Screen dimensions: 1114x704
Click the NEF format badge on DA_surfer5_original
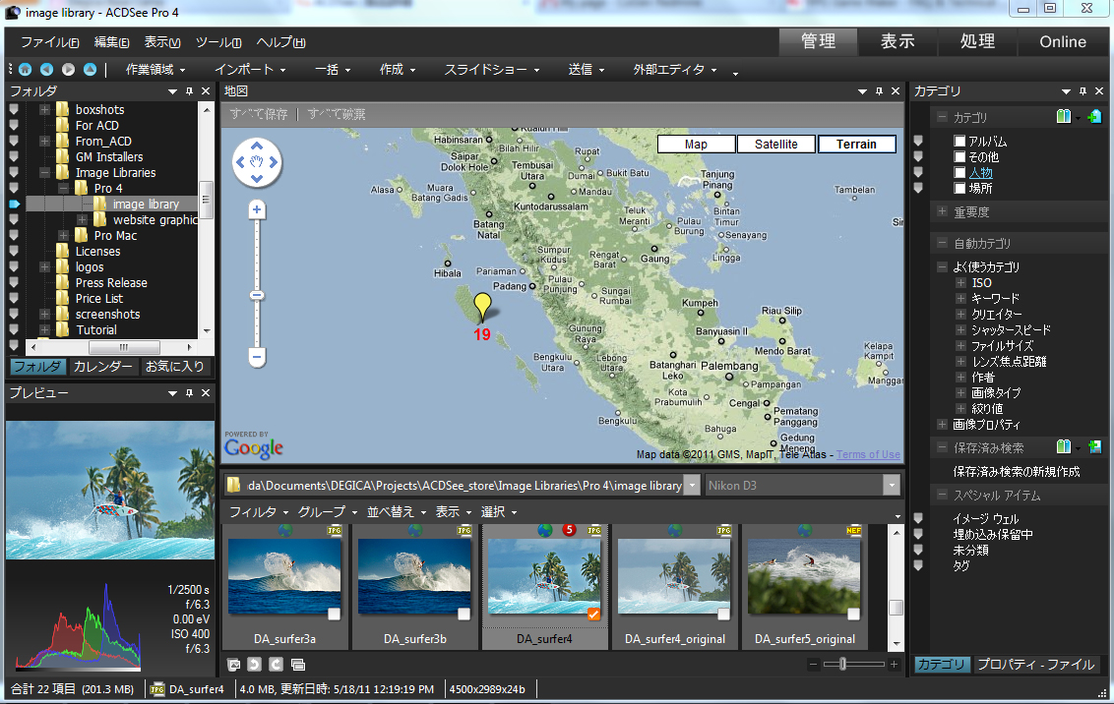coord(853,530)
